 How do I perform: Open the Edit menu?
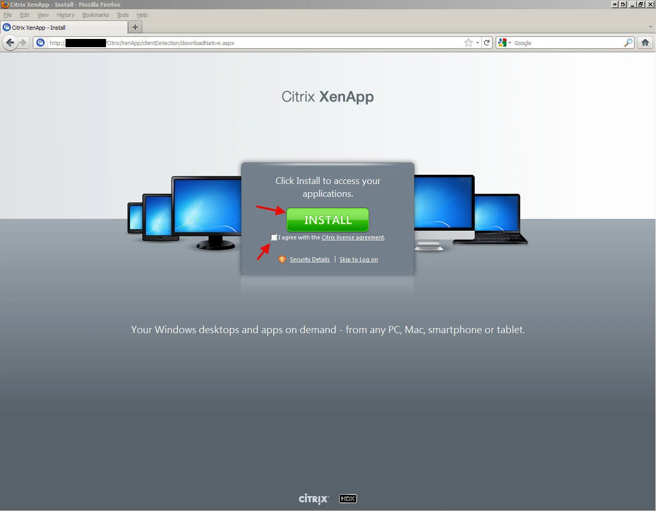pos(25,15)
